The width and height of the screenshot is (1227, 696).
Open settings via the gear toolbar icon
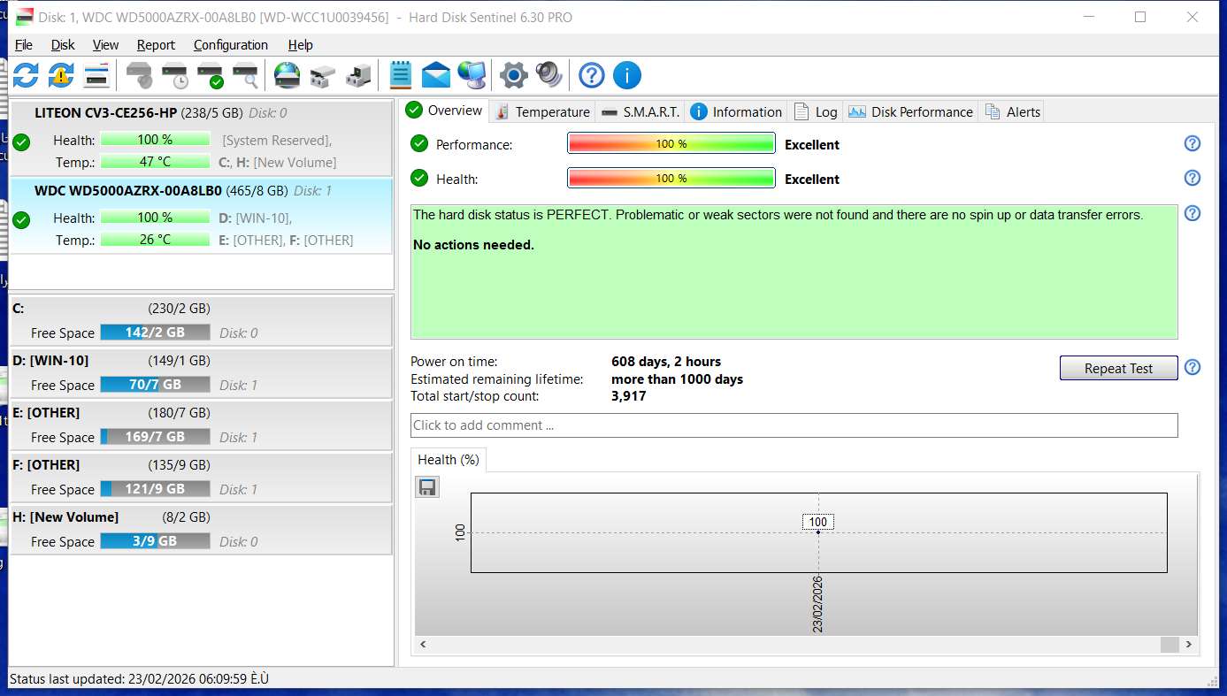[513, 76]
